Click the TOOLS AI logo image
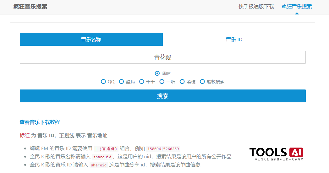 click(276, 153)
